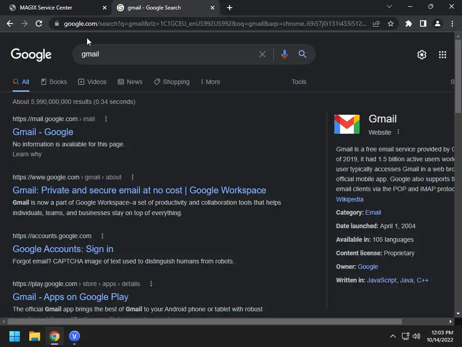Open Chrome three-dot menu
Screen dimensions: 462x347
(x=452, y=23)
